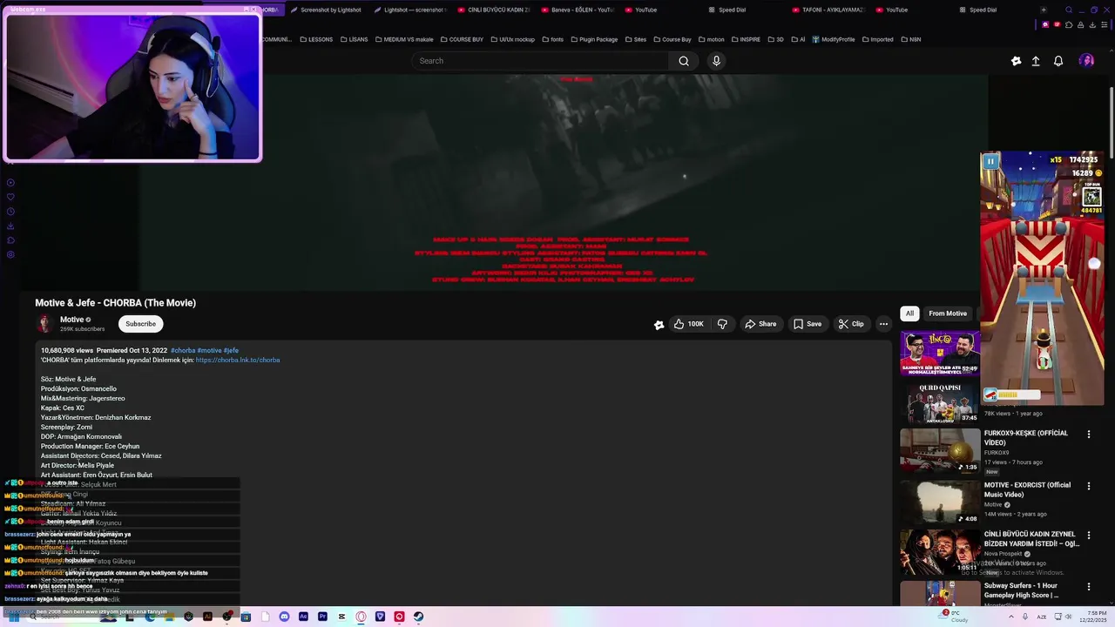Click the Opera browser taskbar icon
The image size is (1115, 627).
coord(361,617)
